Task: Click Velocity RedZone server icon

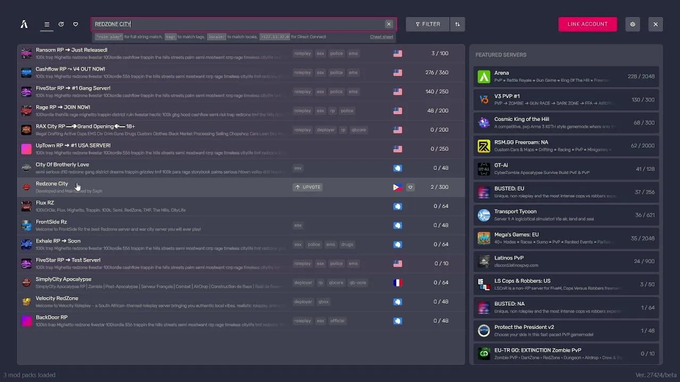Action: click(x=27, y=301)
